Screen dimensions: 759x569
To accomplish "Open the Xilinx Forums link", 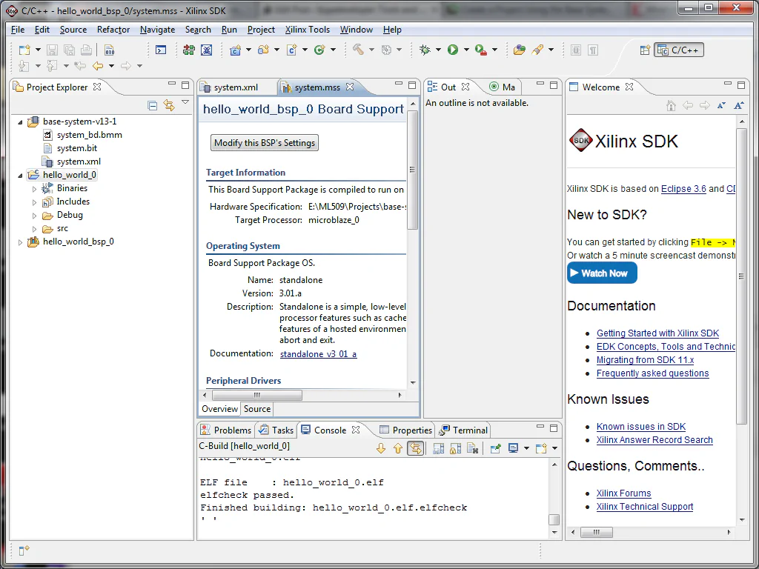I will click(x=623, y=493).
